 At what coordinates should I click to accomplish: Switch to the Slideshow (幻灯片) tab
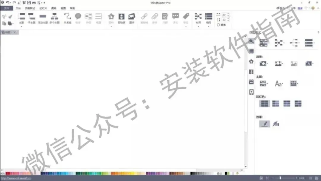(x=43, y=8)
